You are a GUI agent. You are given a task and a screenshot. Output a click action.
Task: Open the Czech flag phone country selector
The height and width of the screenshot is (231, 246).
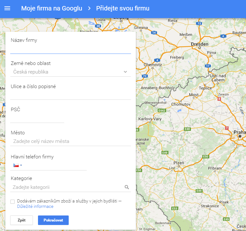[x=18, y=165]
